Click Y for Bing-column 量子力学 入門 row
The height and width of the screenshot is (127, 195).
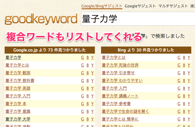(189, 88)
